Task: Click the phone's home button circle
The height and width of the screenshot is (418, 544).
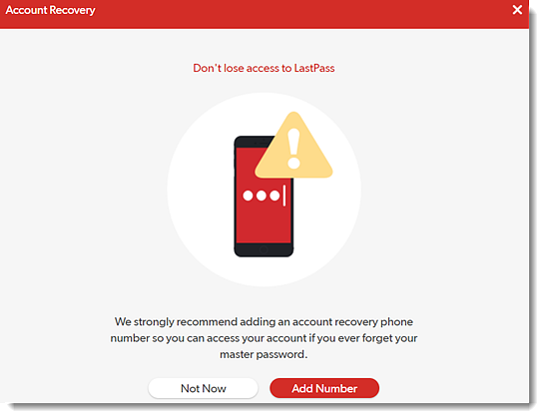Action: [264, 249]
